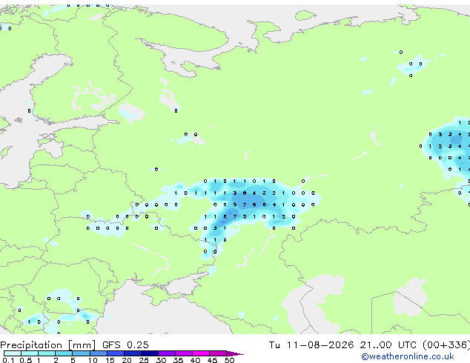Click the arrow-shaped end of the legend above 50

pyautogui.click(x=235, y=353)
